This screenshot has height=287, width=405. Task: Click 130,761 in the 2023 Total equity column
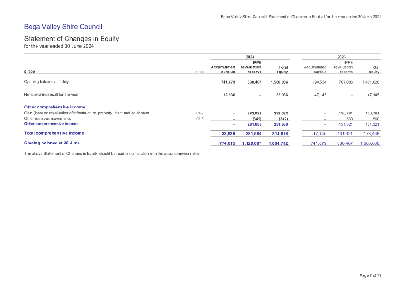point(373,114)
